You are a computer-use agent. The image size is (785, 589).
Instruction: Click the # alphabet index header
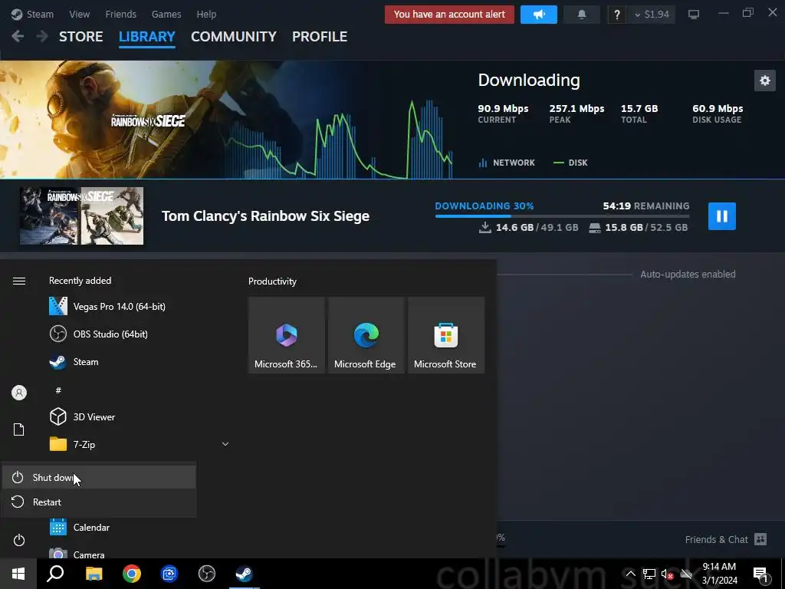(58, 390)
